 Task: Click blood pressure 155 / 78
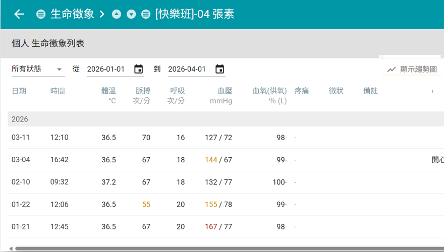coord(218,204)
